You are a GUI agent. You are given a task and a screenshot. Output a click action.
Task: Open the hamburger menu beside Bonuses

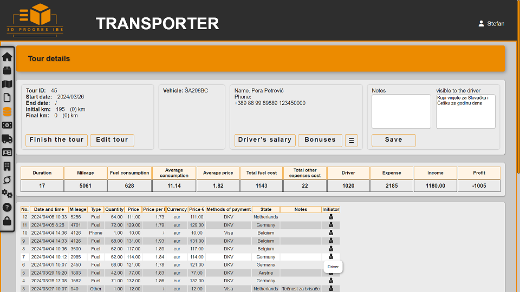click(351, 140)
